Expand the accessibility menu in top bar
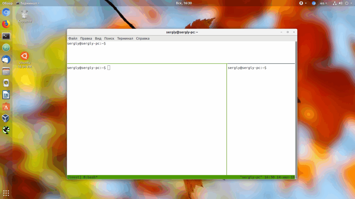Image resolution: width=355 pixels, height=199 pixels. coord(303,3)
